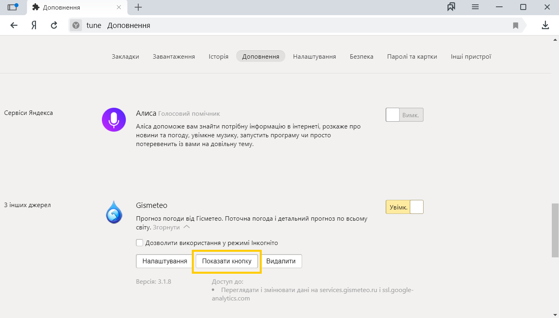Select the Доповнення tab
The width and height of the screenshot is (559, 318).
point(261,56)
